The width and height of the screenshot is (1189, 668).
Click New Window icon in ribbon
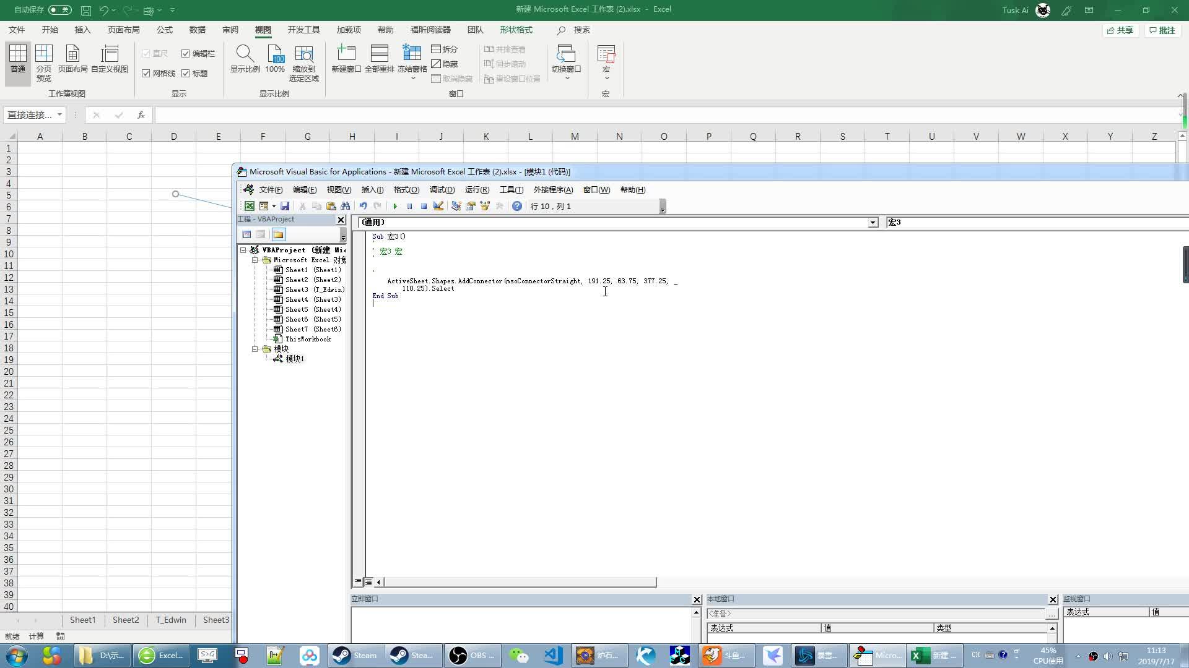click(x=346, y=59)
